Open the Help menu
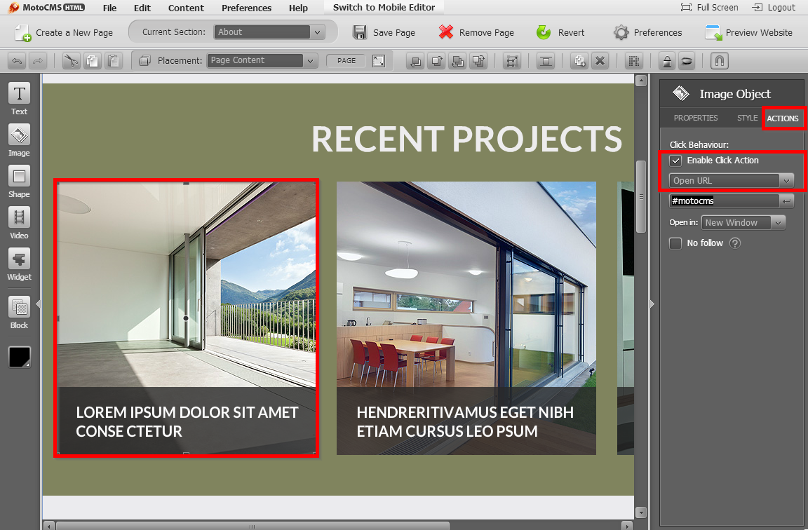 (x=298, y=8)
